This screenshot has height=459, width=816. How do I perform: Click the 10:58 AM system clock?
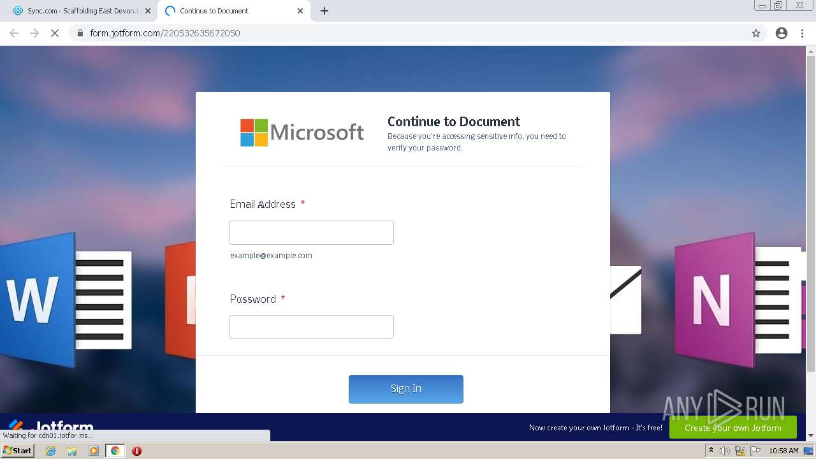[x=783, y=451]
